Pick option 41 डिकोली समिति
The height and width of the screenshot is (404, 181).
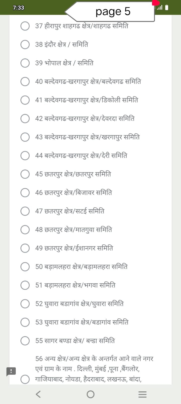click(x=25, y=100)
